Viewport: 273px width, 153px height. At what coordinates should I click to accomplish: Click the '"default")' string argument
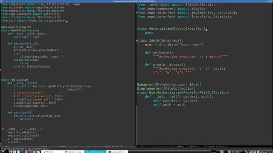[x=74, y=90]
